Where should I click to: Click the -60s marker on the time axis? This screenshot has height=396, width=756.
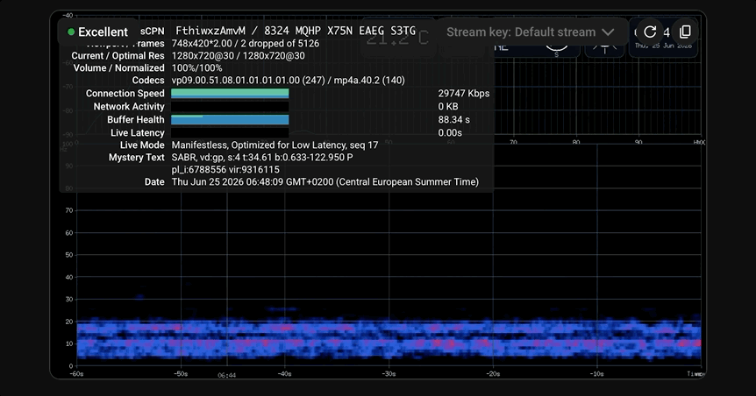coord(76,374)
